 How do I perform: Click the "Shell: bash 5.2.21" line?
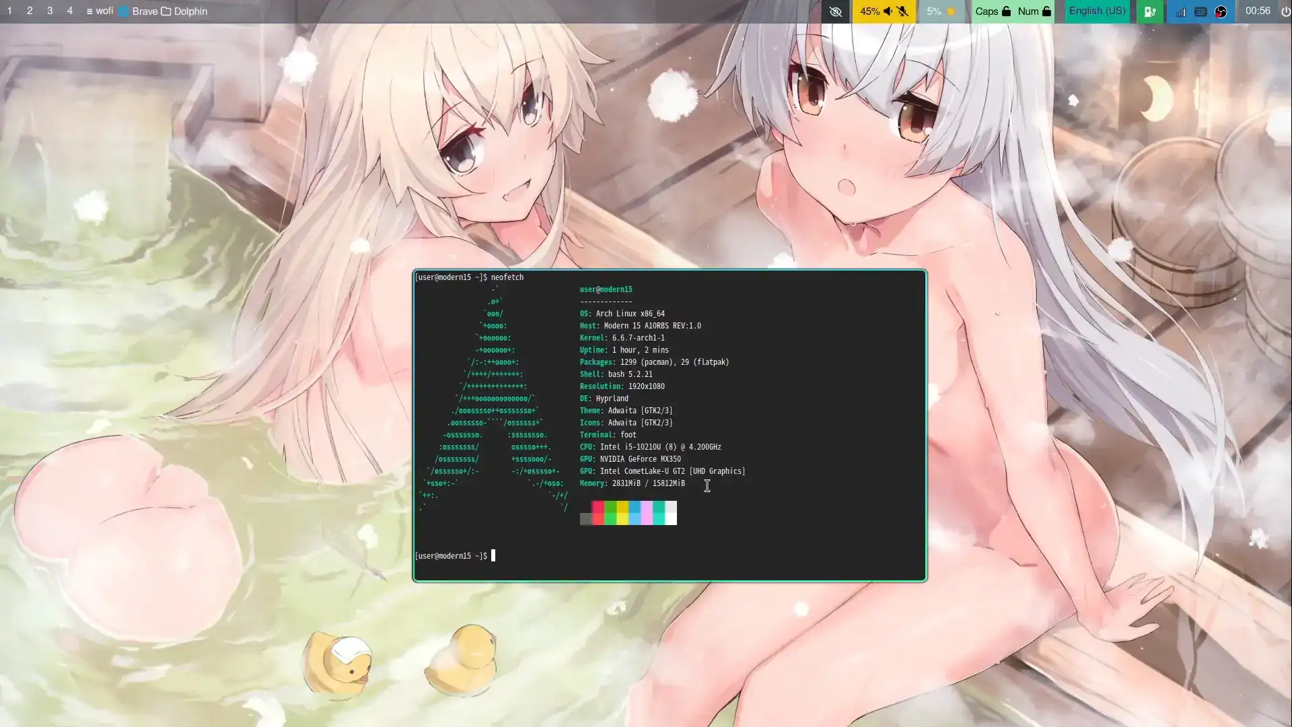[616, 374]
